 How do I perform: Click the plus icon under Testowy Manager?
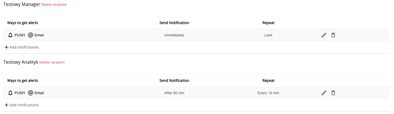click(6, 47)
